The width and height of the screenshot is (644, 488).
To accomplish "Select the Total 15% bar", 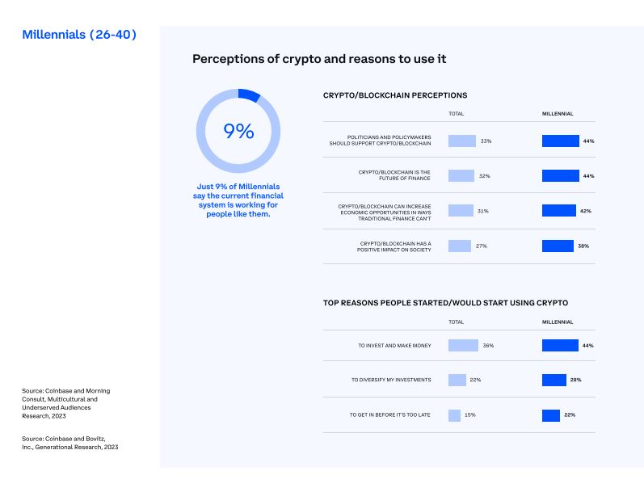I will tap(454, 415).
